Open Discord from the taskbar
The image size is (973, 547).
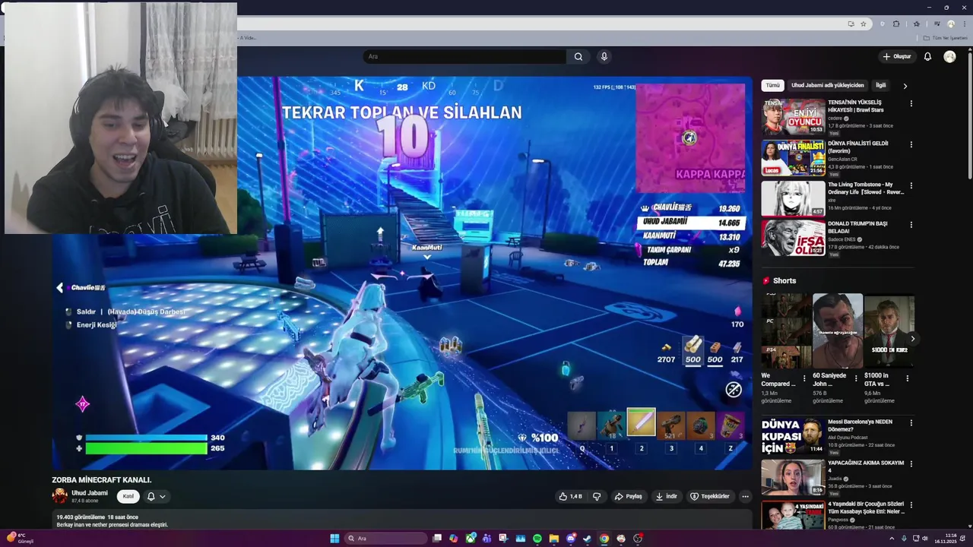point(571,538)
